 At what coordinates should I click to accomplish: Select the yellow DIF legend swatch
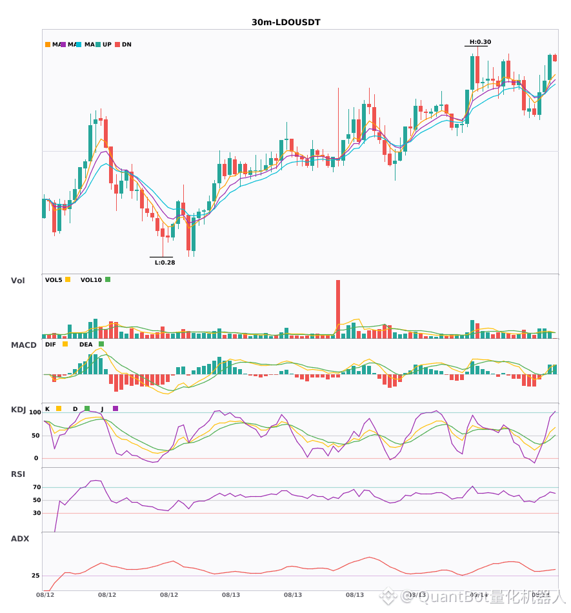pyautogui.click(x=65, y=344)
